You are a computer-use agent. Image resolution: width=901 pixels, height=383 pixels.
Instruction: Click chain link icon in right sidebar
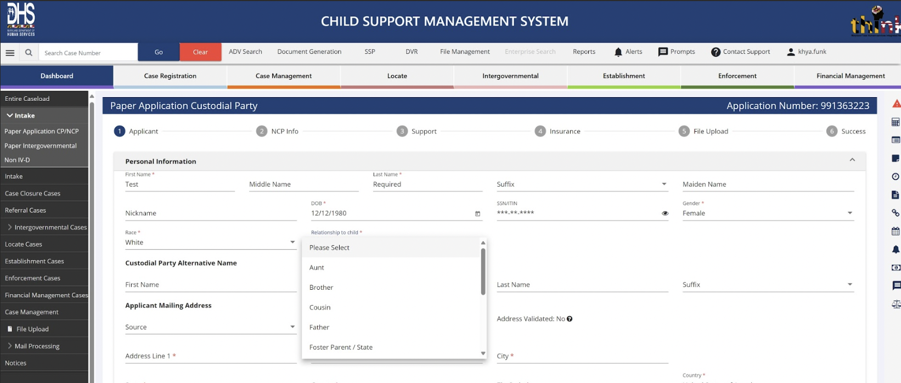pos(896,213)
